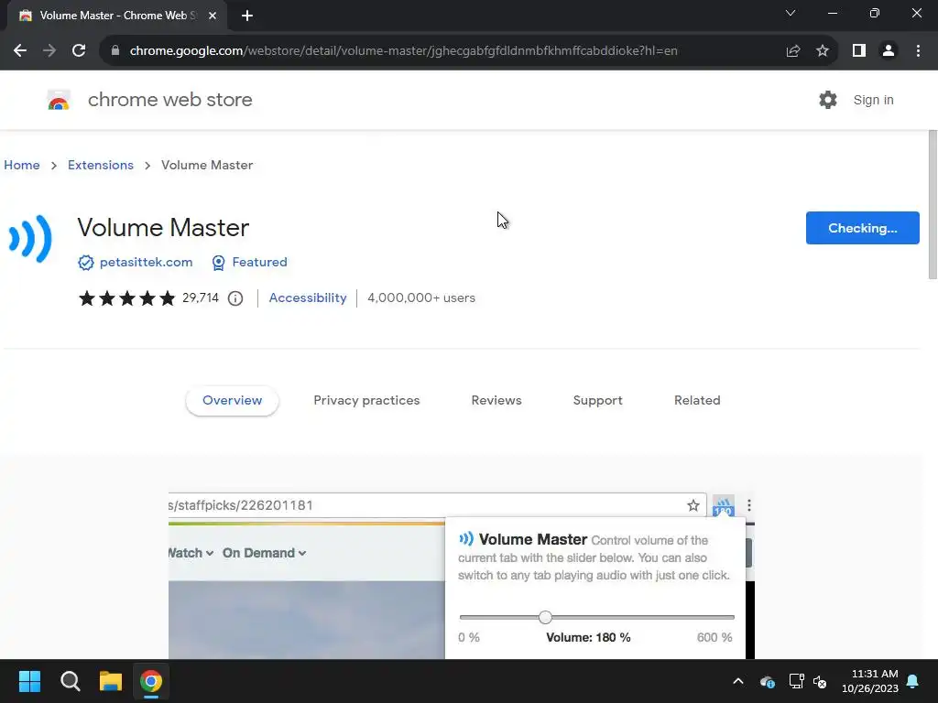The image size is (938, 703).
Task: Open the Windows Start menu
Action: click(x=29, y=681)
